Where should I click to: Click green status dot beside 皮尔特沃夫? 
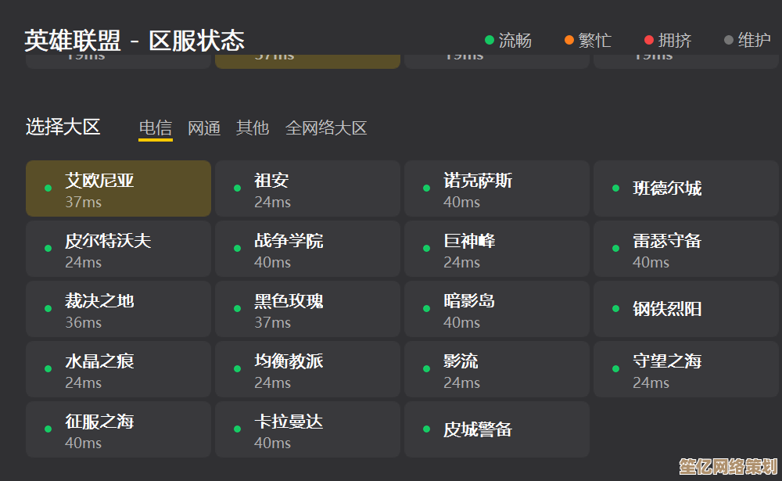[x=48, y=249]
